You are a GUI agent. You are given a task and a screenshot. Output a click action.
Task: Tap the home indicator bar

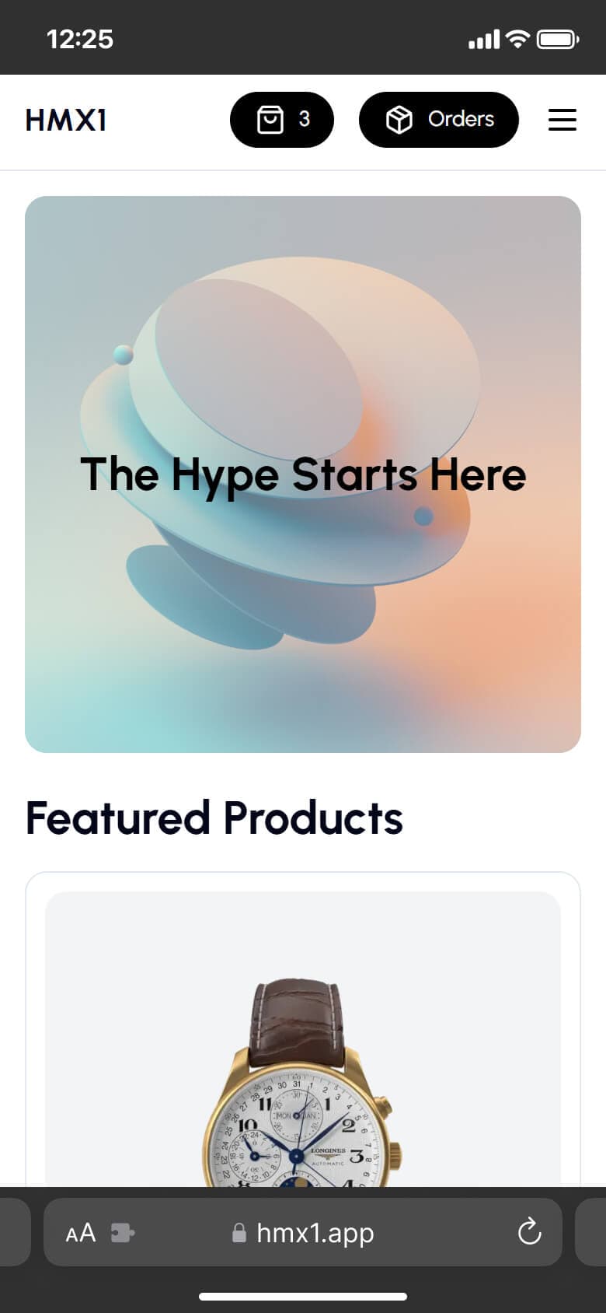point(303,1297)
